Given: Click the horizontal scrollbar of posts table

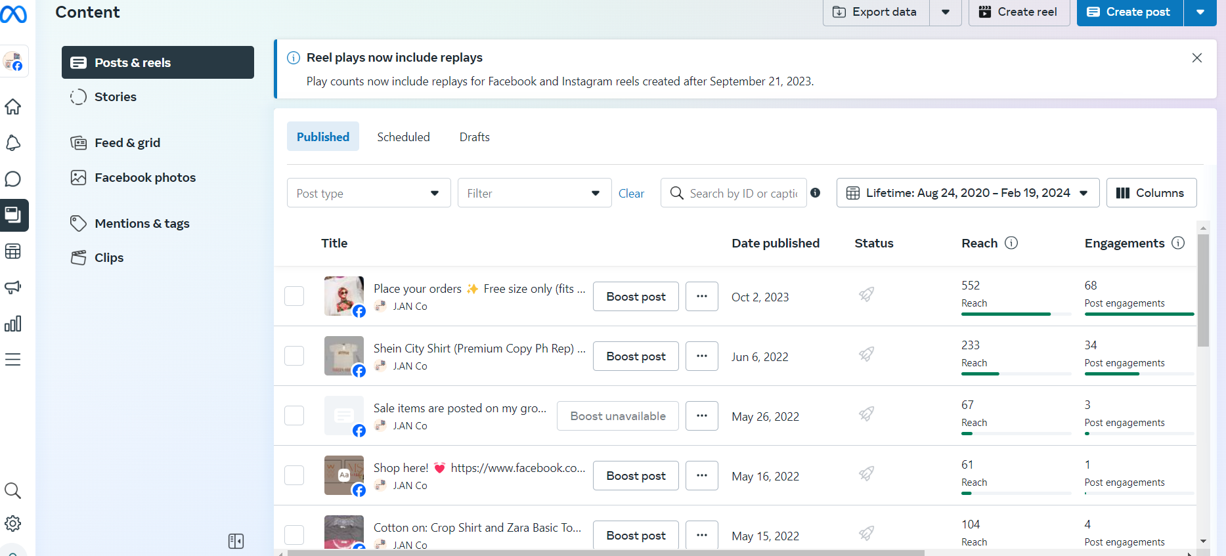Looking at the screenshot, I should 605,553.
